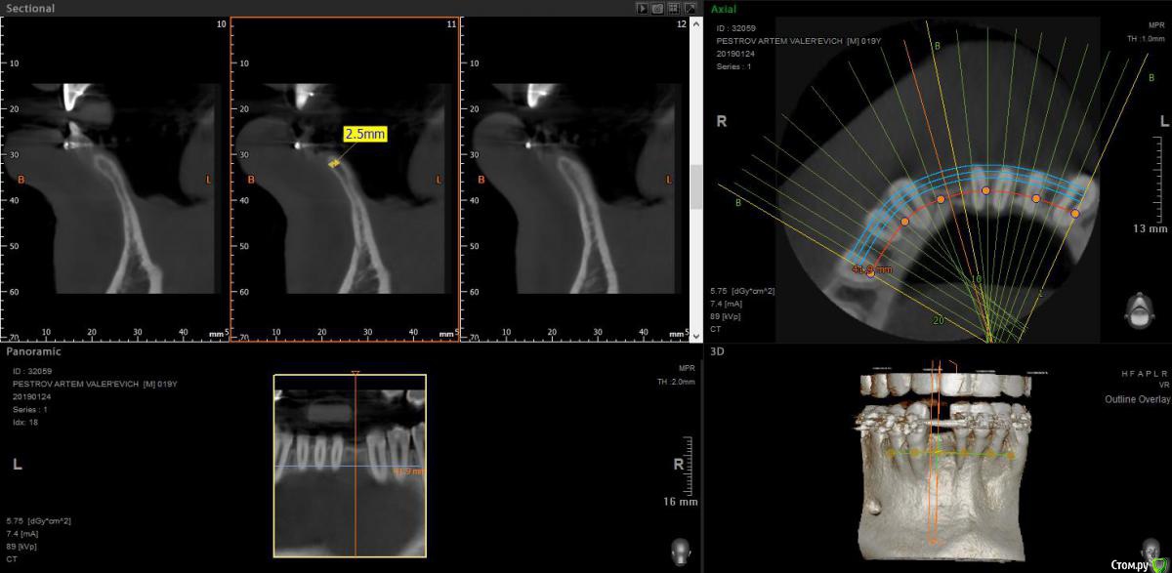Open the grid layout icon in Sectional header
This screenshot has height=573, width=1172.
[674, 8]
